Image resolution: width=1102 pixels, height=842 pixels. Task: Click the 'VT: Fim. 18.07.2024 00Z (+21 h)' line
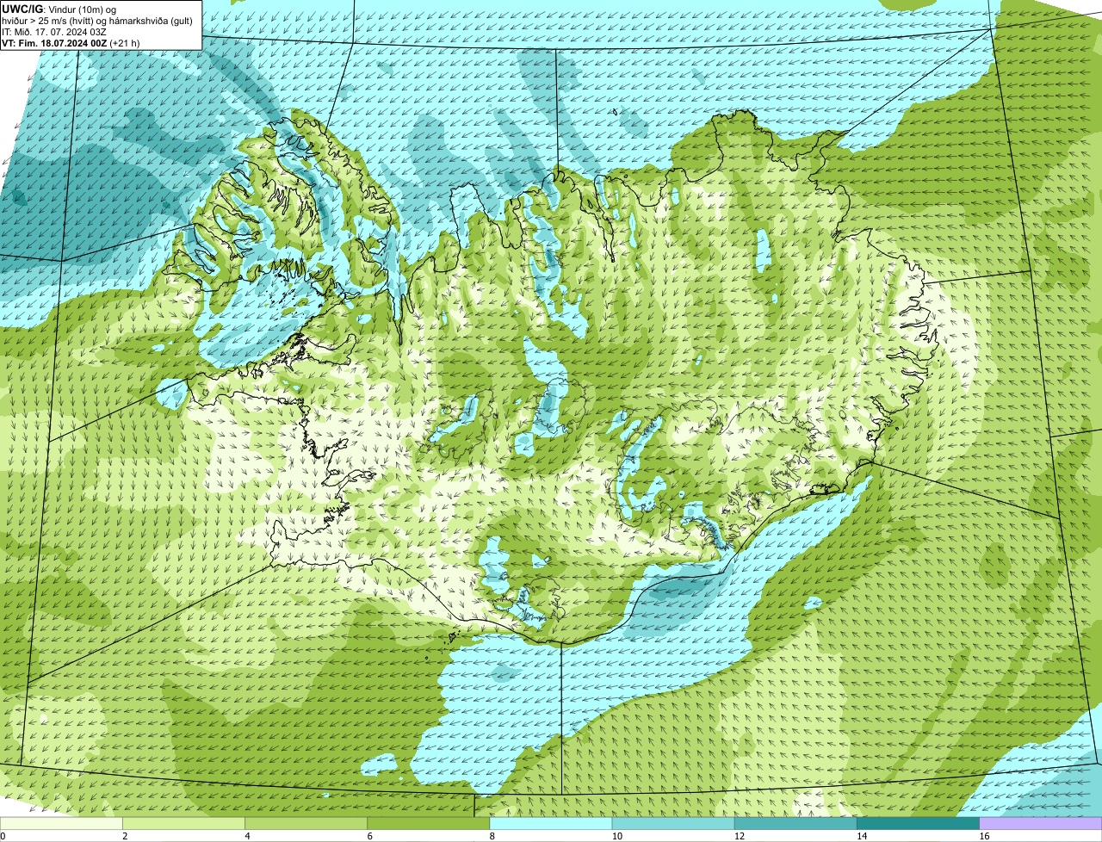click(x=71, y=42)
